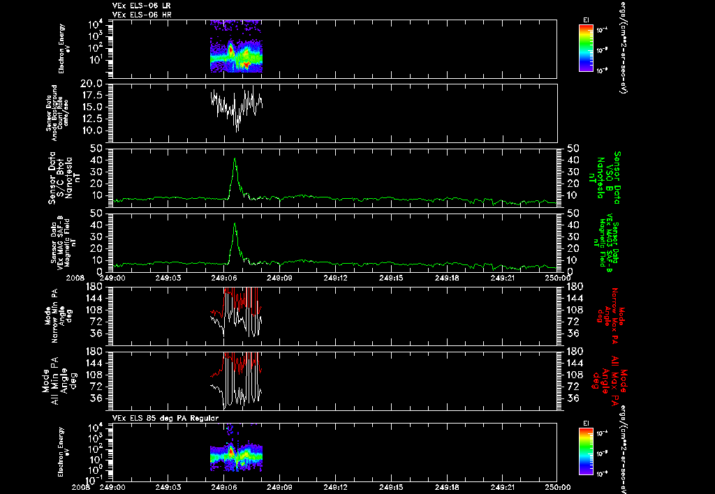Click the red 'All Max PA' axis label
715x494 pixels.
pos(611,380)
